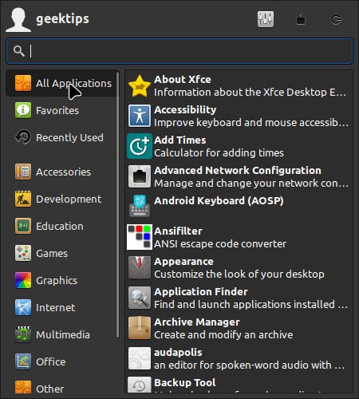The image size is (359, 399).
Task: Click the lock screen icon
Action: 301,19
